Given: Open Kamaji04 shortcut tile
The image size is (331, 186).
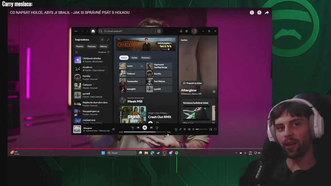Looking at the screenshot, I should point(132,89).
